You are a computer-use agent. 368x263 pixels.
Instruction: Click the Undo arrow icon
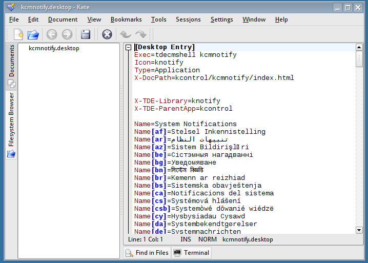(126, 34)
